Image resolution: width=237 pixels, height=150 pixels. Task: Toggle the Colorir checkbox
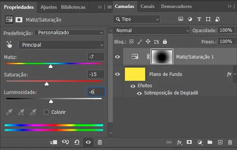point(46,112)
